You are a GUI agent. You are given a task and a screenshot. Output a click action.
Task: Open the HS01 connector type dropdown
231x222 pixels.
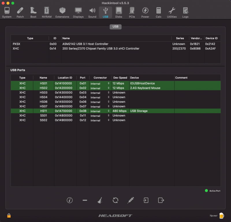(x=100, y=84)
